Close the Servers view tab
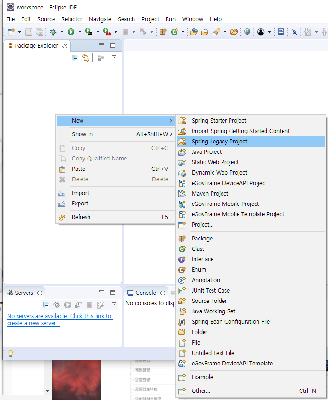 point(39,293)
